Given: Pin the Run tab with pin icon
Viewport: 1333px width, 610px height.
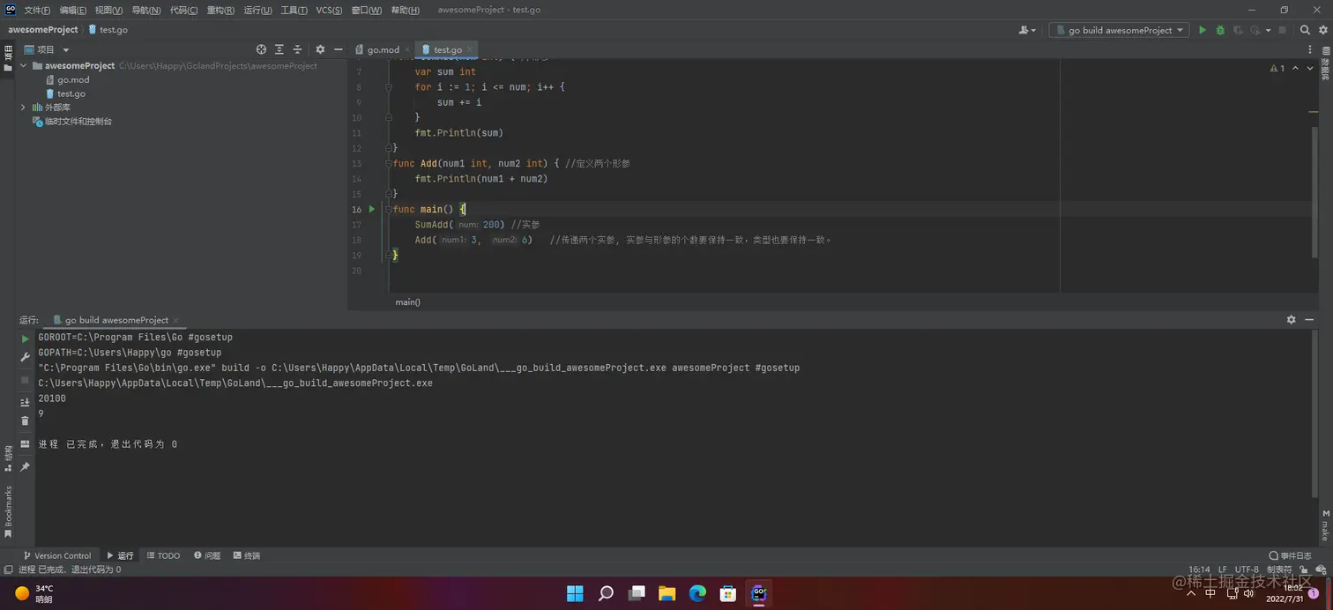Looking at the screenshot, I should coord(25,466).
